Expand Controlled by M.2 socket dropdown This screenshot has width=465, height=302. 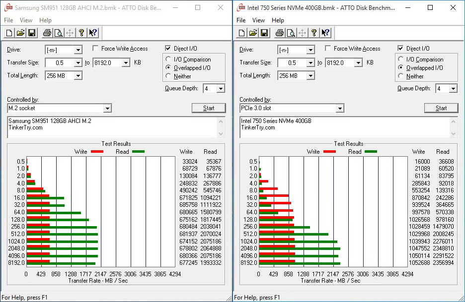pos(107,109)
